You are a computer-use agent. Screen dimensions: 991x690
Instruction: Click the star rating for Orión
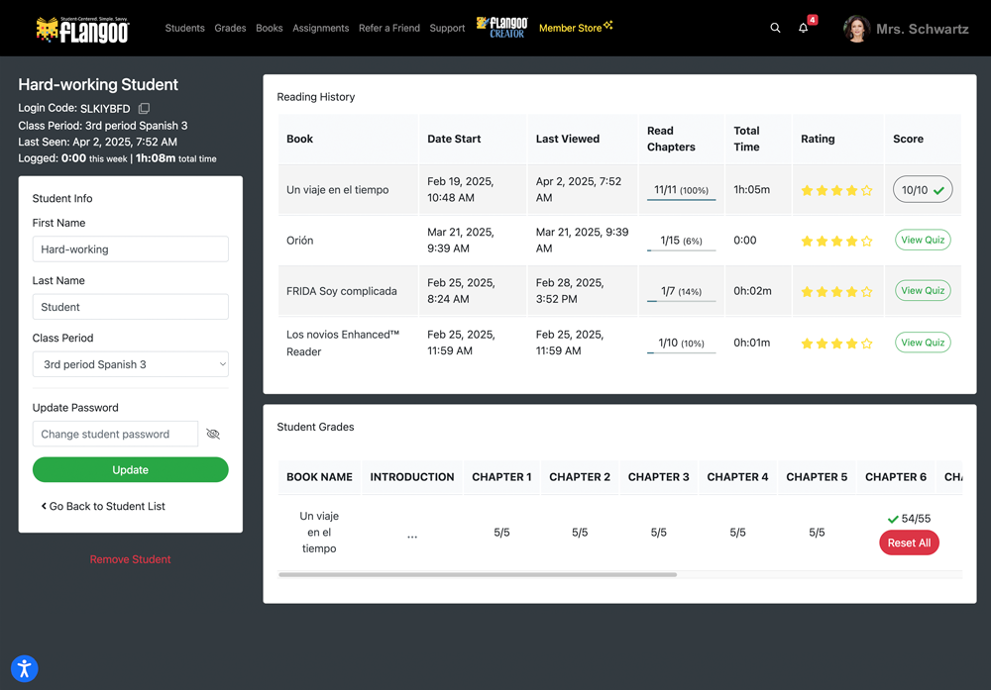coord(836,241)
